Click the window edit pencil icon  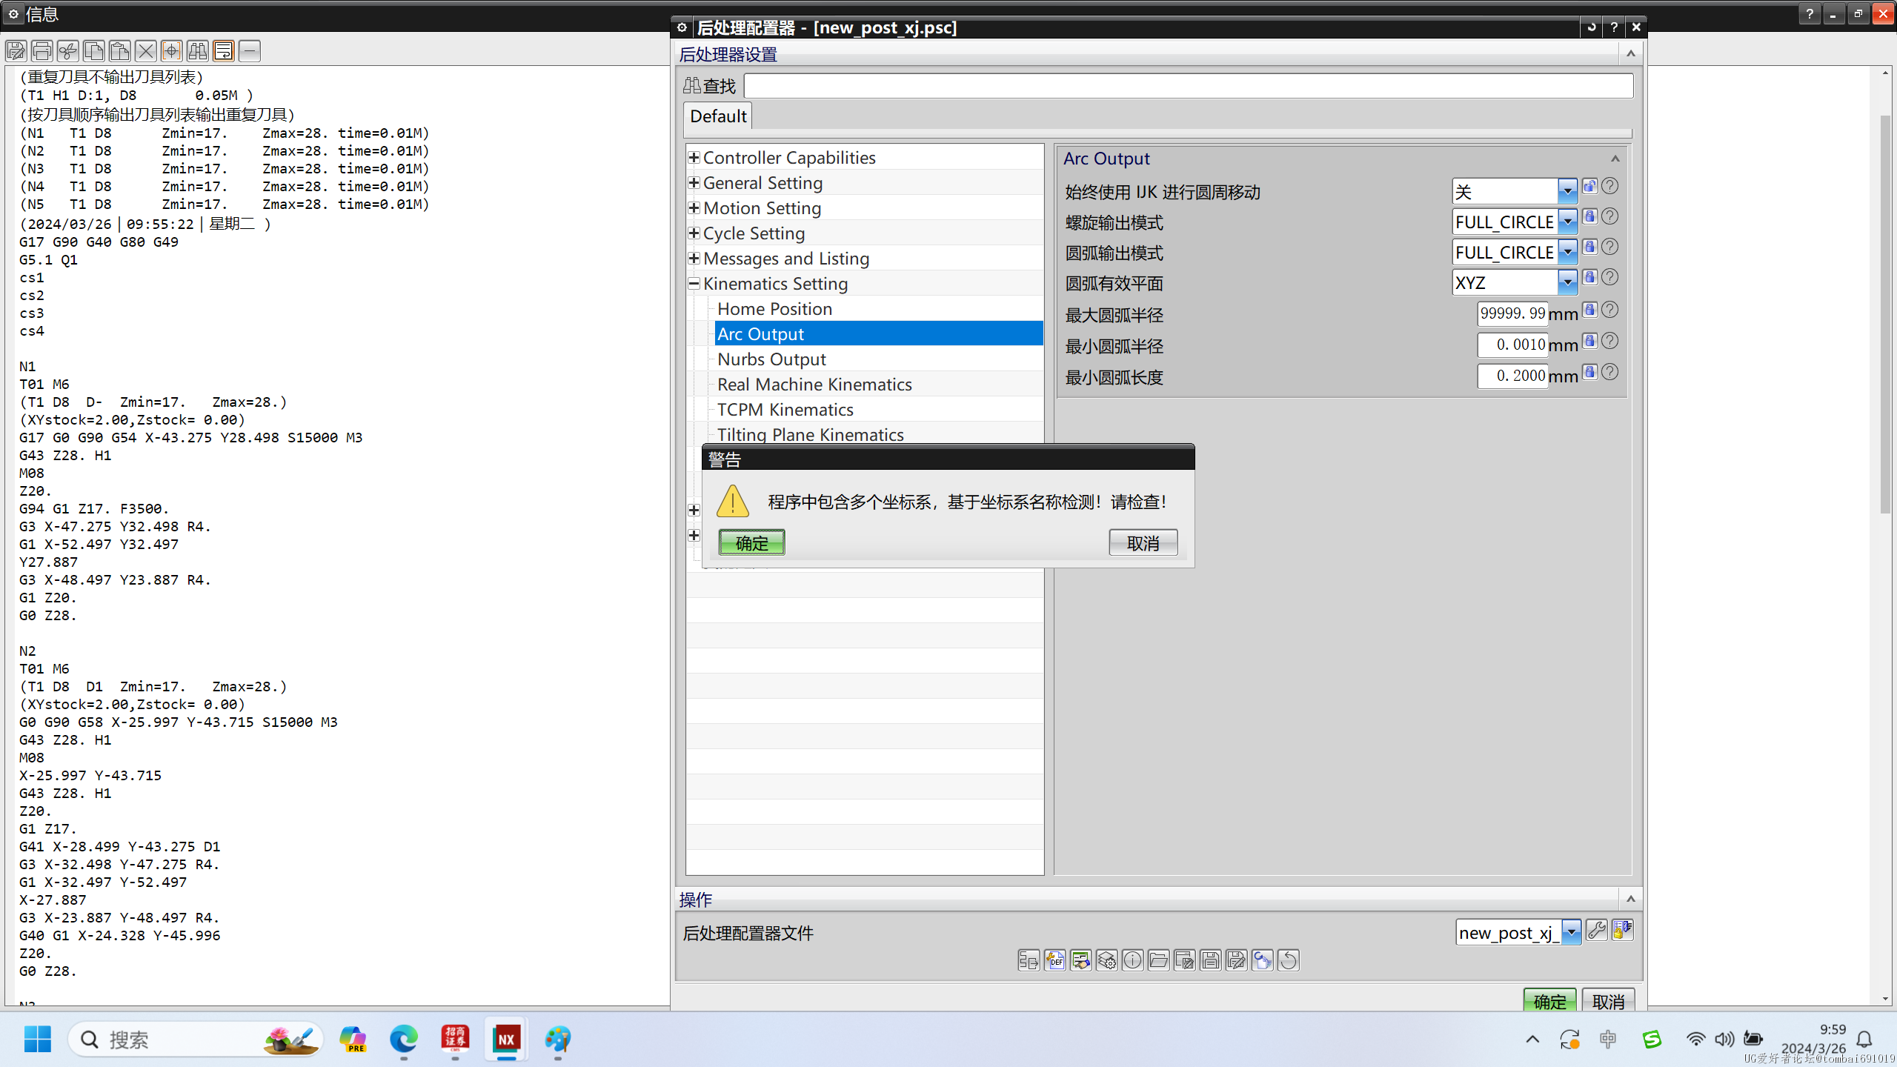1184,960
